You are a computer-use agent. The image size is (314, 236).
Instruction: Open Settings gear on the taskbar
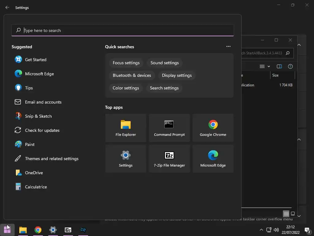pyautogui.click(x=53, y=230)
